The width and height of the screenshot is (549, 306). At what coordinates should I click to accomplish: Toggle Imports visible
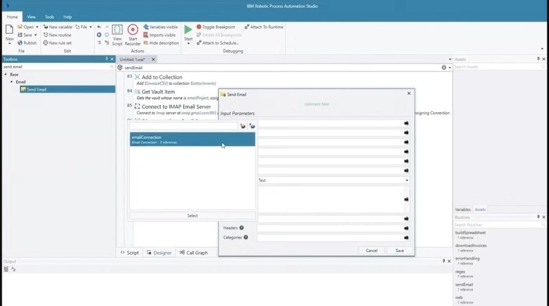tap(159, 35)
